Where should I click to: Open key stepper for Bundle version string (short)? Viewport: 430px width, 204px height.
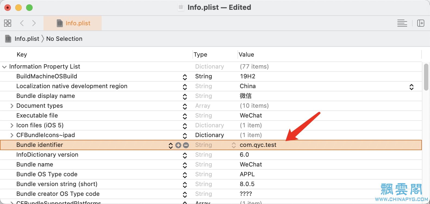pyautogui.click(x=185, y=185)
